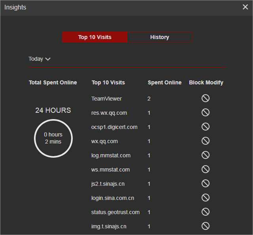This screenshot has height=235, width=253.
Task: Block img.t.sinajs.cn with its icon
Action: coord(206,226)
